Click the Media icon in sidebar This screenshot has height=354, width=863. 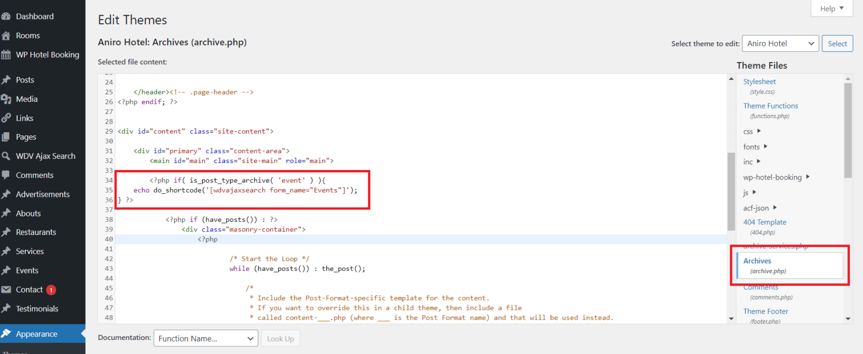point(6,99)
